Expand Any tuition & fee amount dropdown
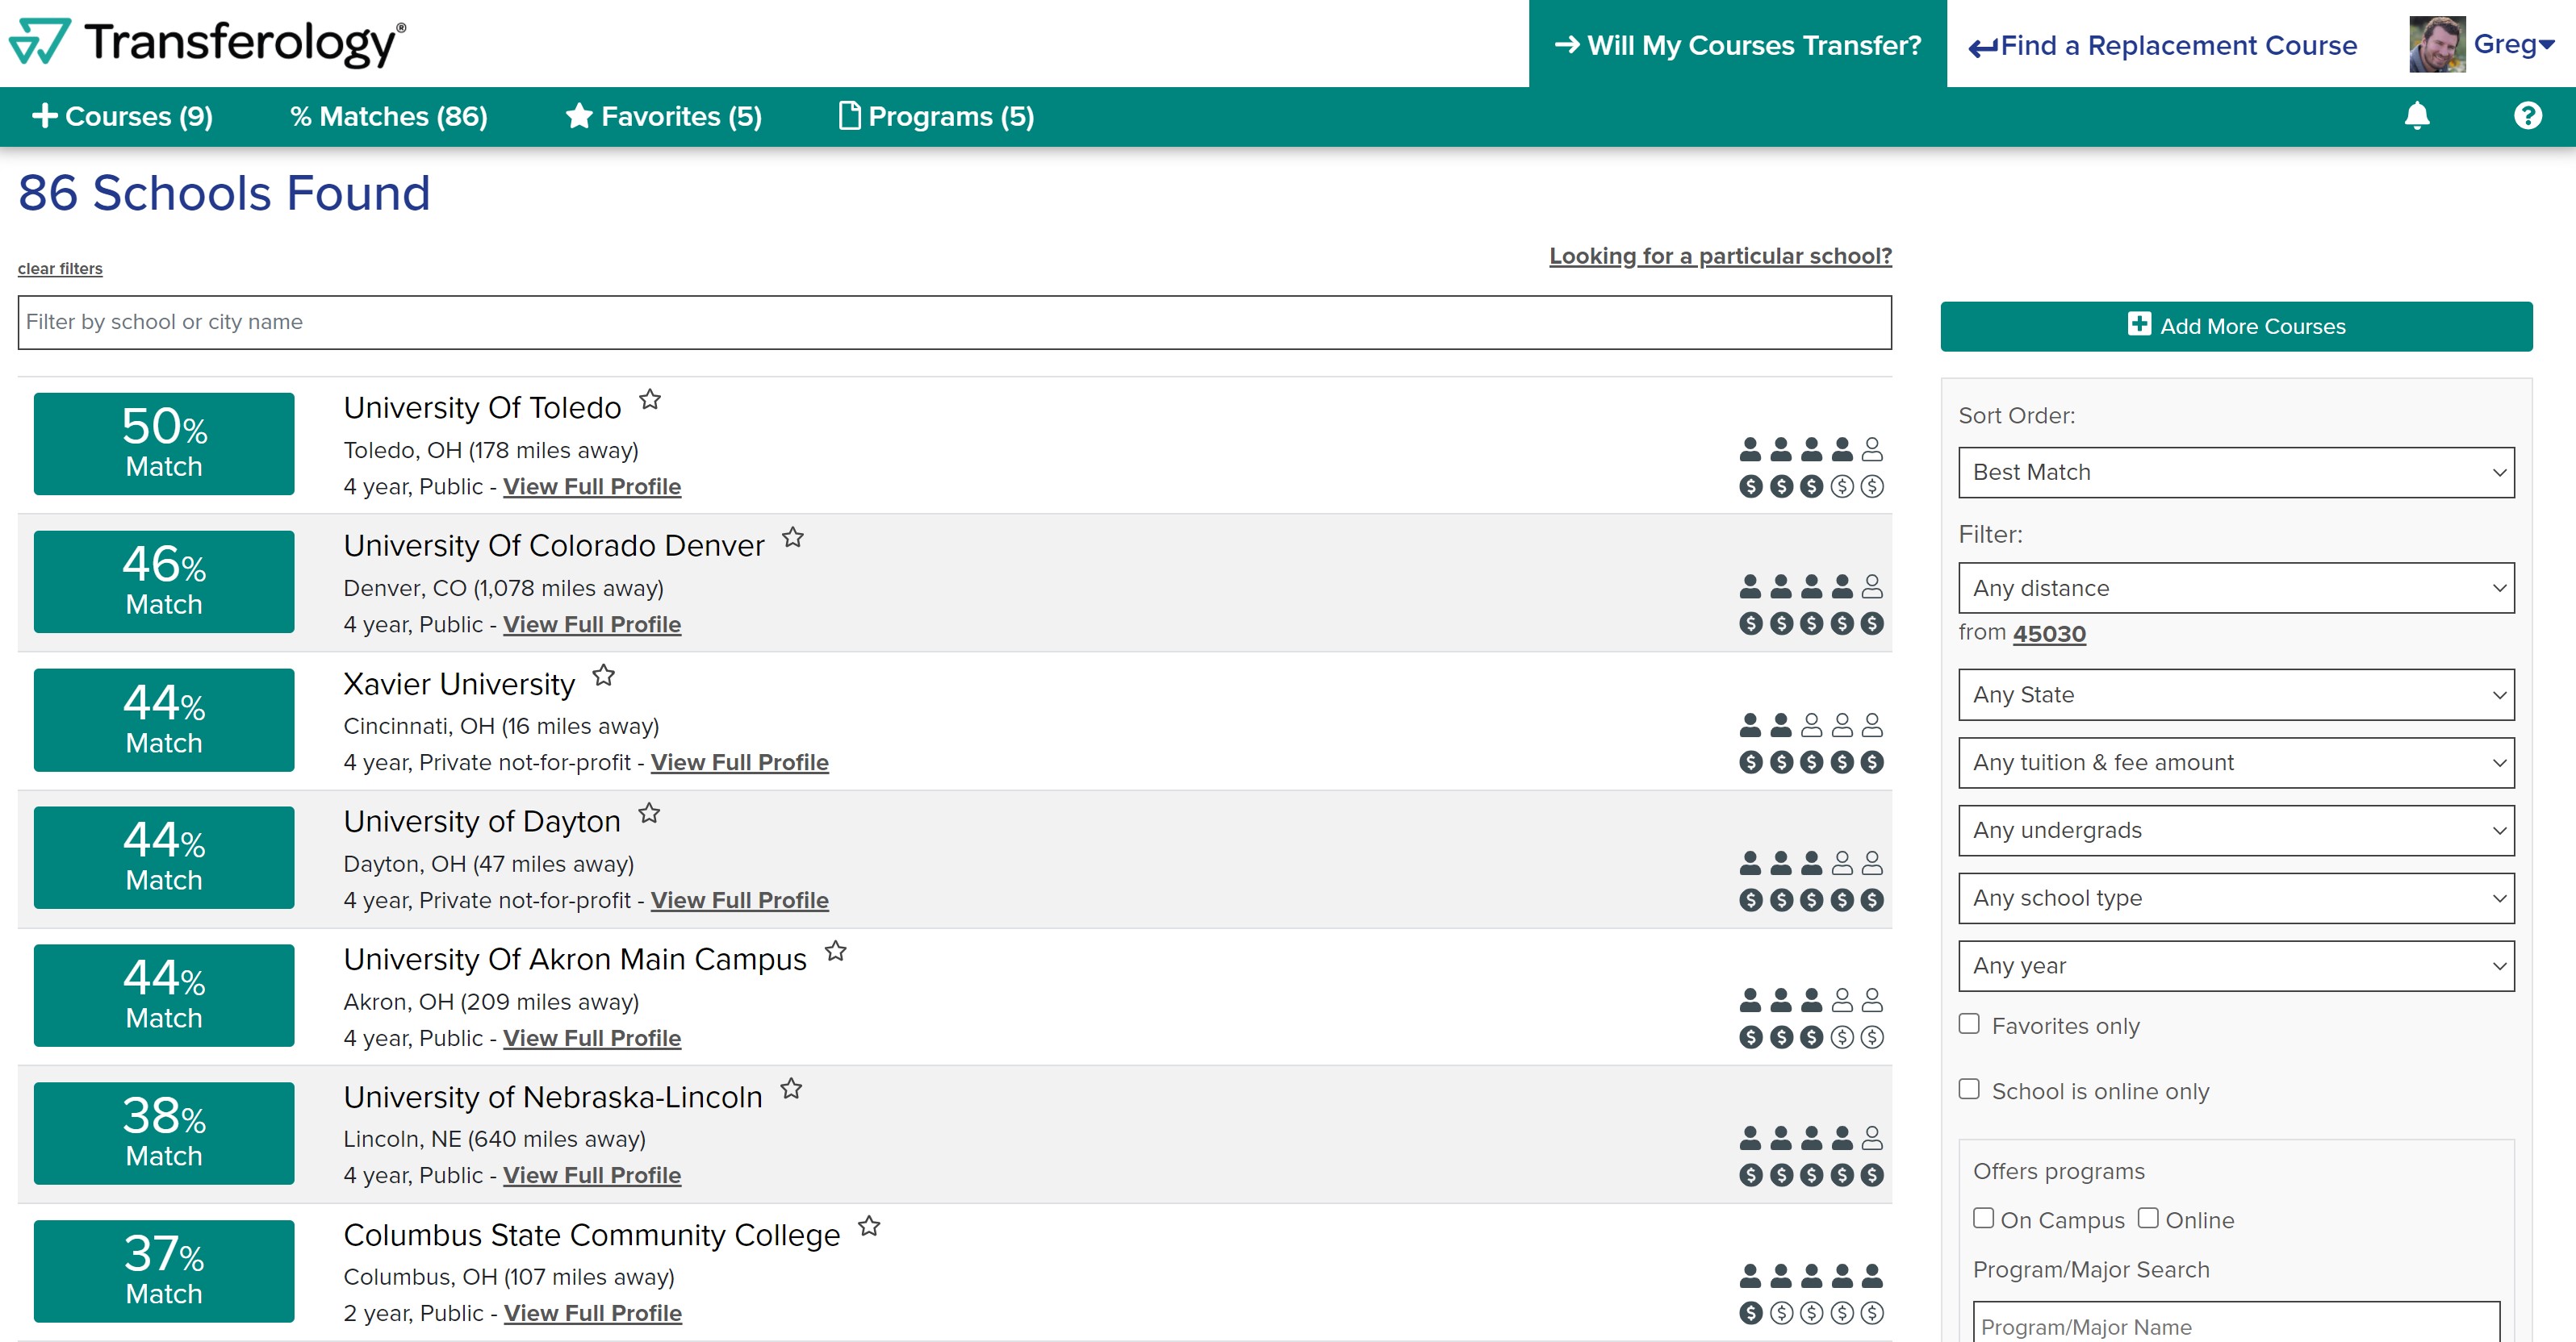Image resolution: width=2576 pixels, height=1342 pixels. coord(2236,762)
